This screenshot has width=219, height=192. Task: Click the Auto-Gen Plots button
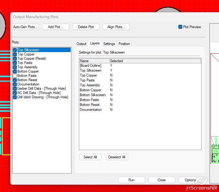(25, 27)
